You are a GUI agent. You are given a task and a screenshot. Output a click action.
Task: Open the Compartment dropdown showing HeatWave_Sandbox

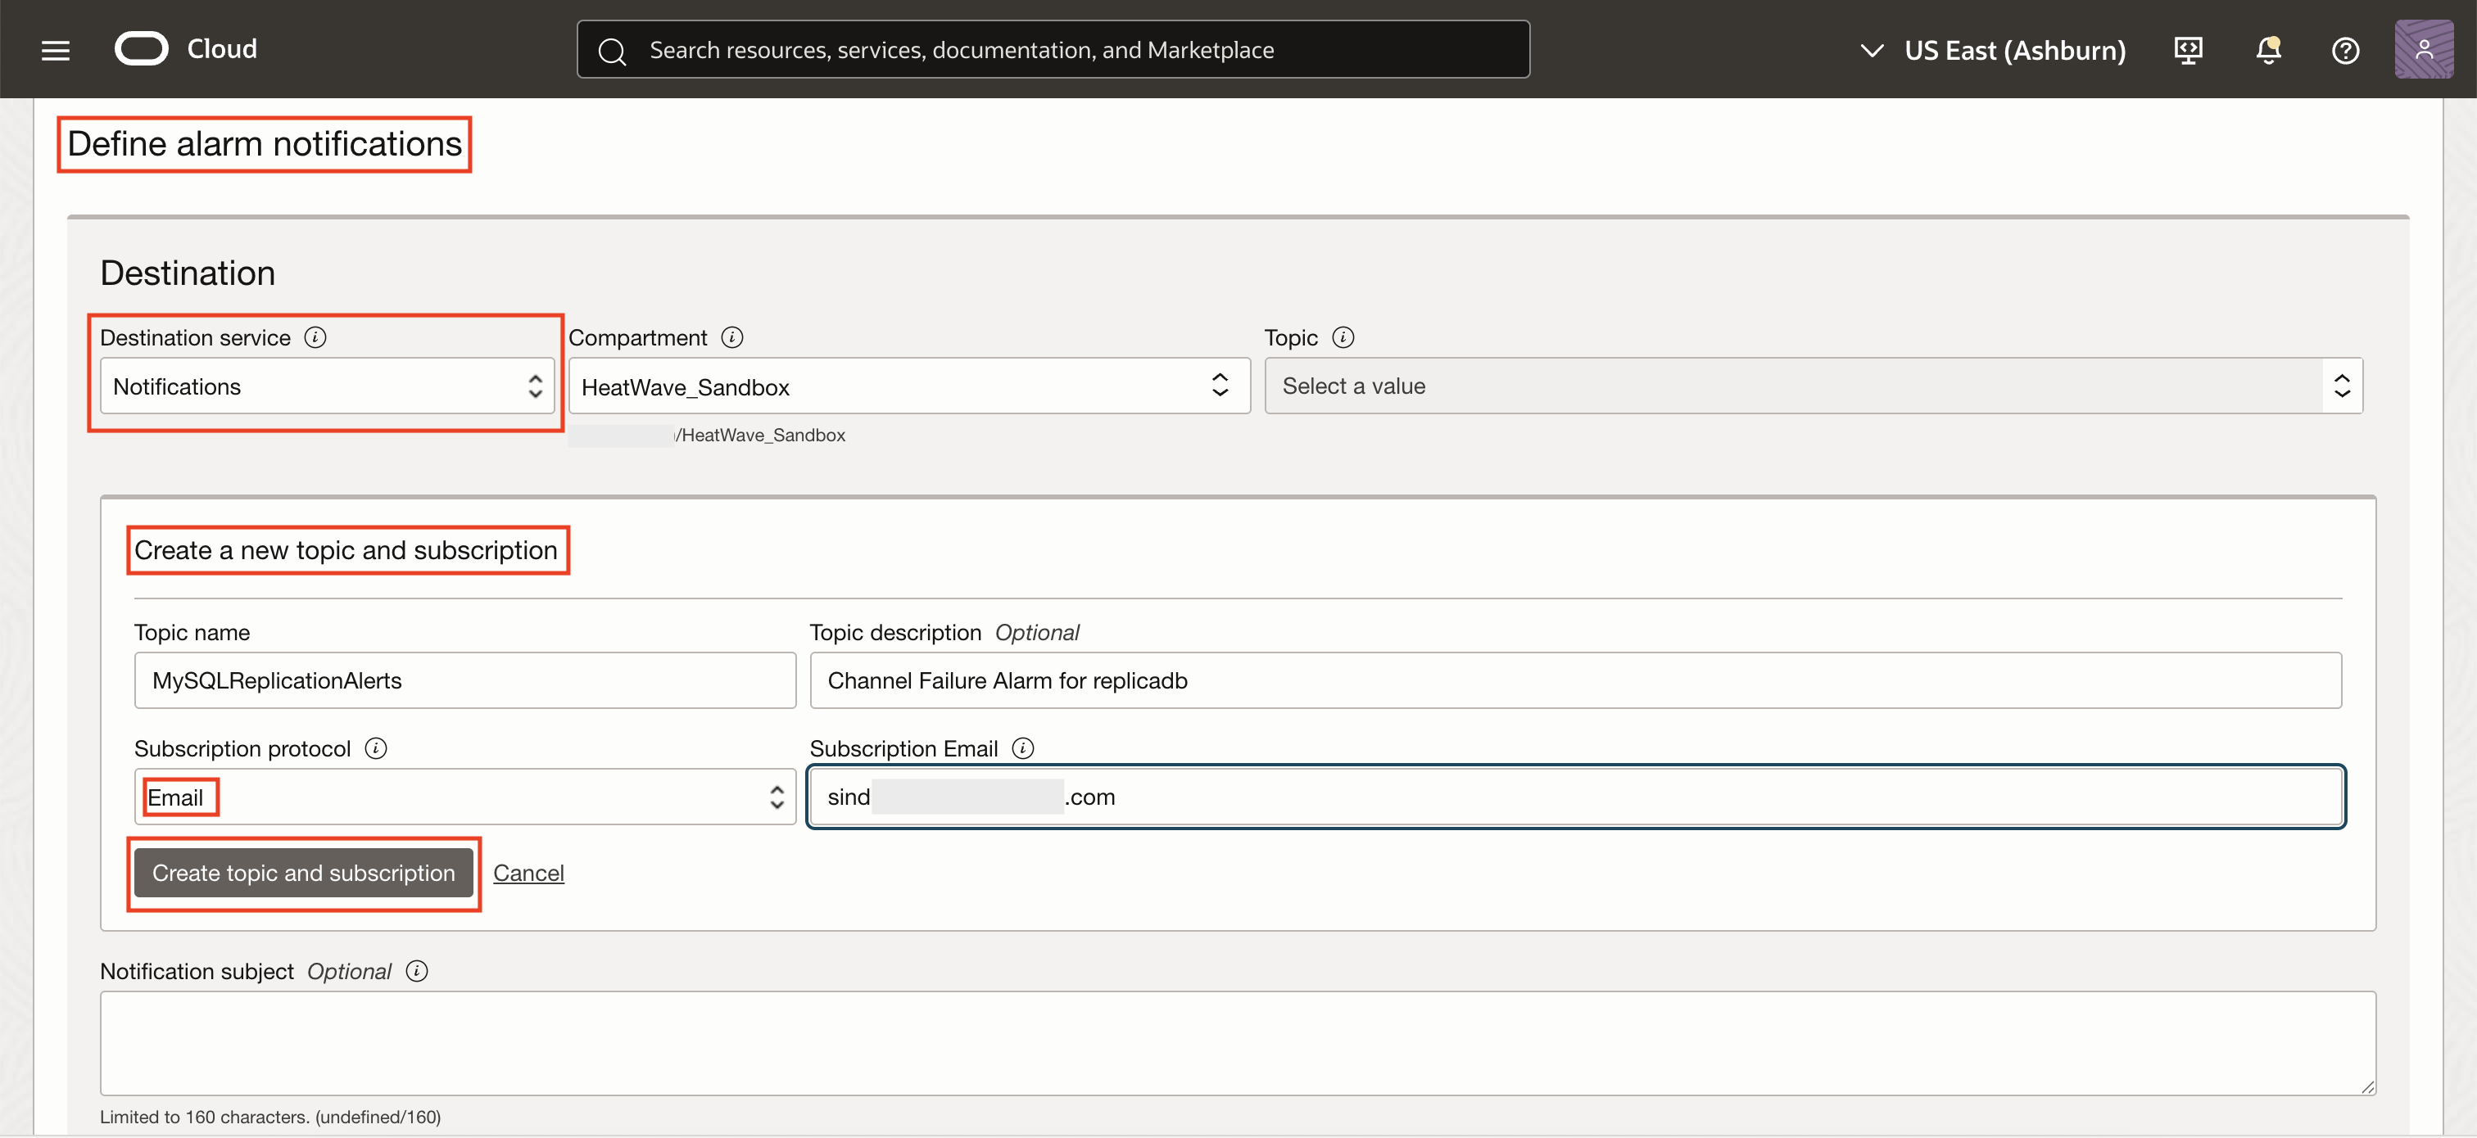(x=908, y=386)
